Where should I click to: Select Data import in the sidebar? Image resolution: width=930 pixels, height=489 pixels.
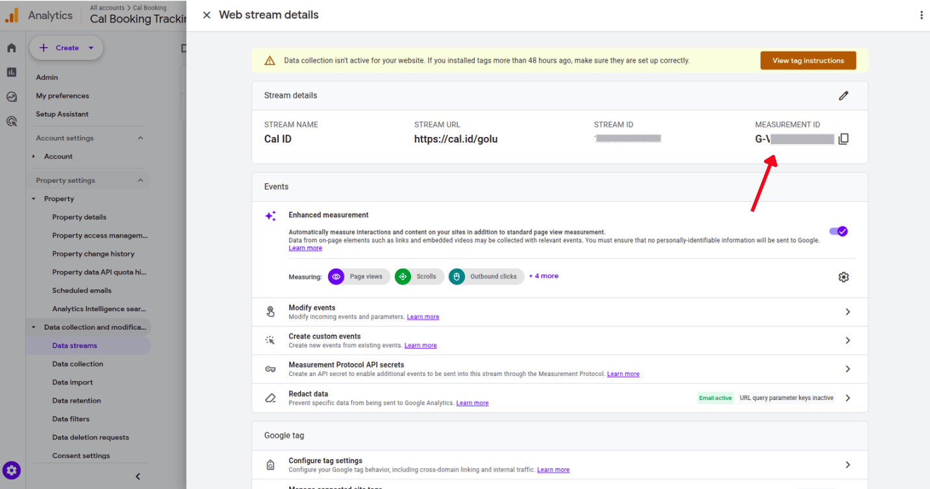click(73, 382)
